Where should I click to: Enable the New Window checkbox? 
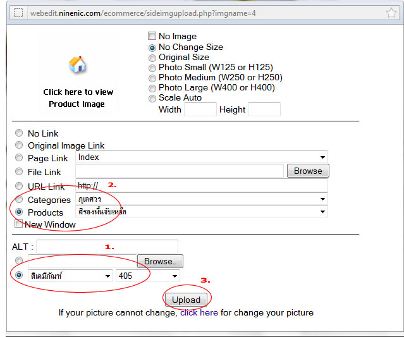coord(18,224)
